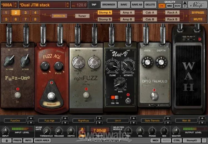The width and height of the screenshot is (208, 144).
Task: Click the Save As button
Action: coord(137,5)
